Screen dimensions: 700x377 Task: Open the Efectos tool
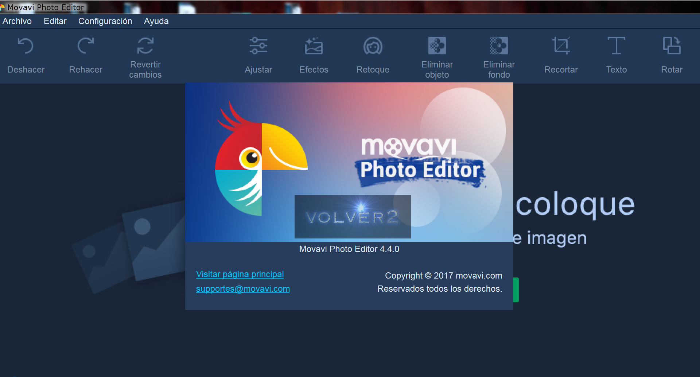pos(314,55)
